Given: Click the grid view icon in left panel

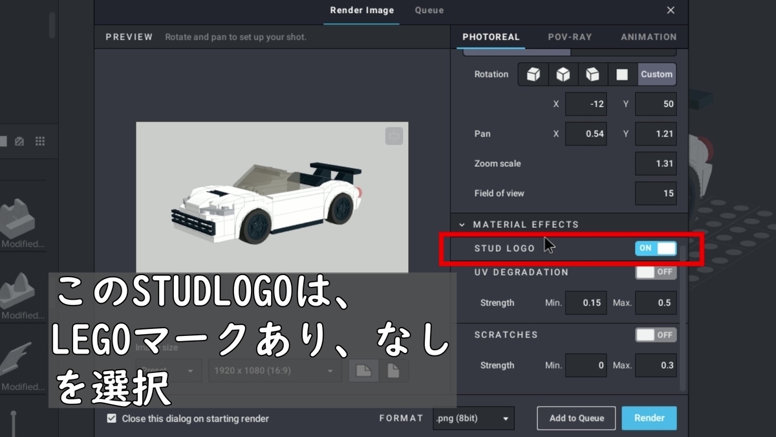Looking at the screenshot, I should pos(40,141).
